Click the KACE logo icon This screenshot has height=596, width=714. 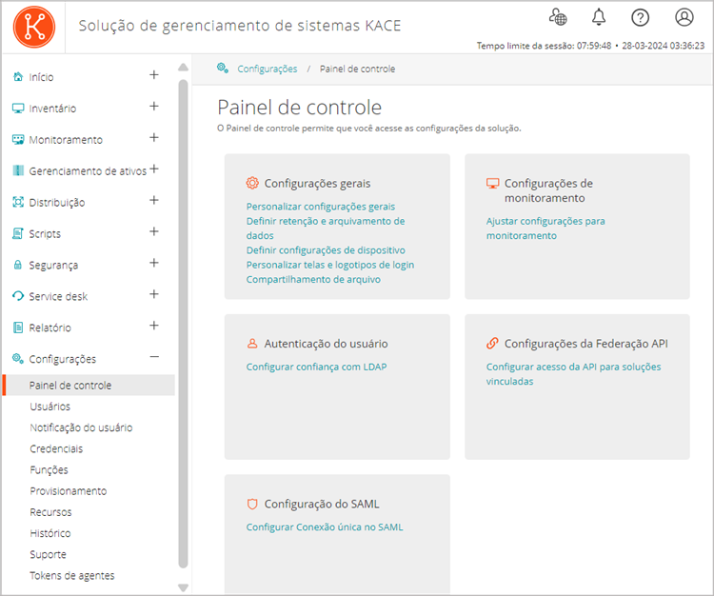tap(34, 27)
